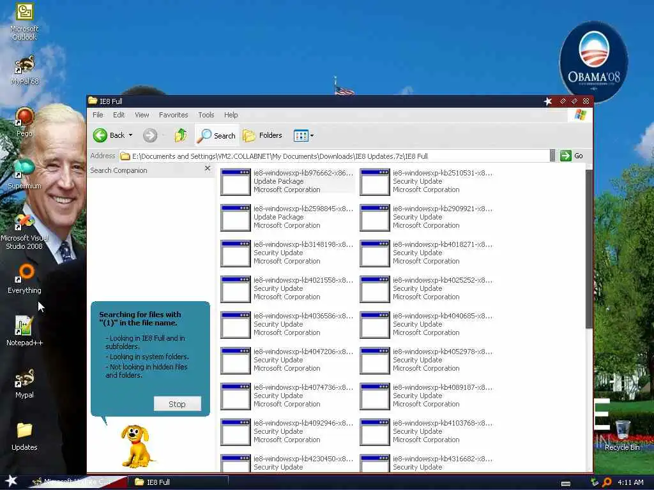This screenshot has height=490, width=654.
Task: Click the ie8-windowsxp-kb4316682 file name text
Action: click(x=443, y=459)
